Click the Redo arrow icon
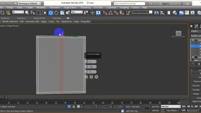Viewport: 201px width, 113px height. coord(9,3)
